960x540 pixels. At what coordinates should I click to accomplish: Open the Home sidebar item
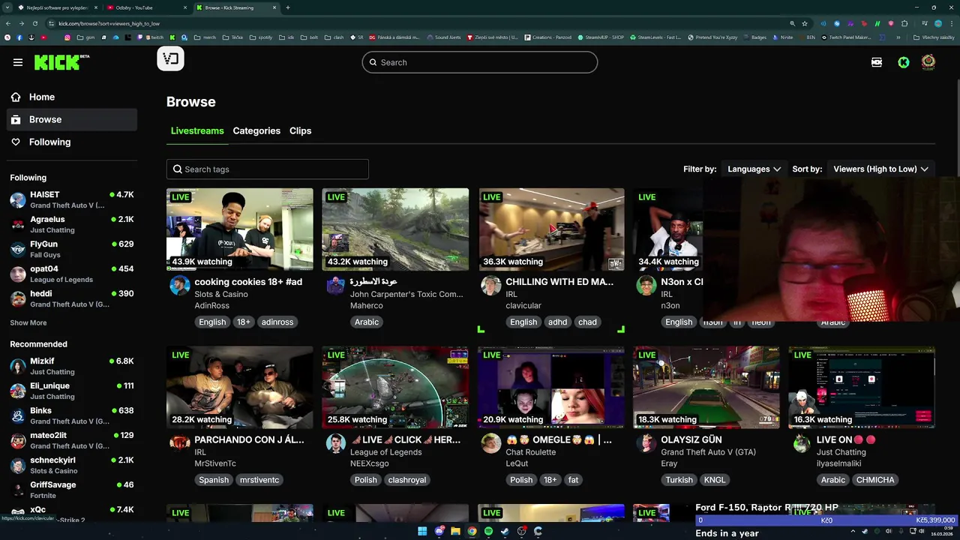point(72,97)
